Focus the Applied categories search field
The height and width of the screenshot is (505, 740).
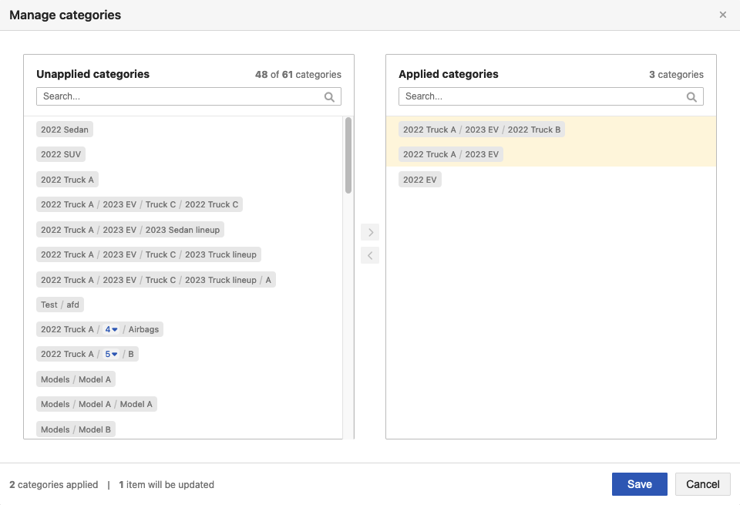(x=543, y=96)
